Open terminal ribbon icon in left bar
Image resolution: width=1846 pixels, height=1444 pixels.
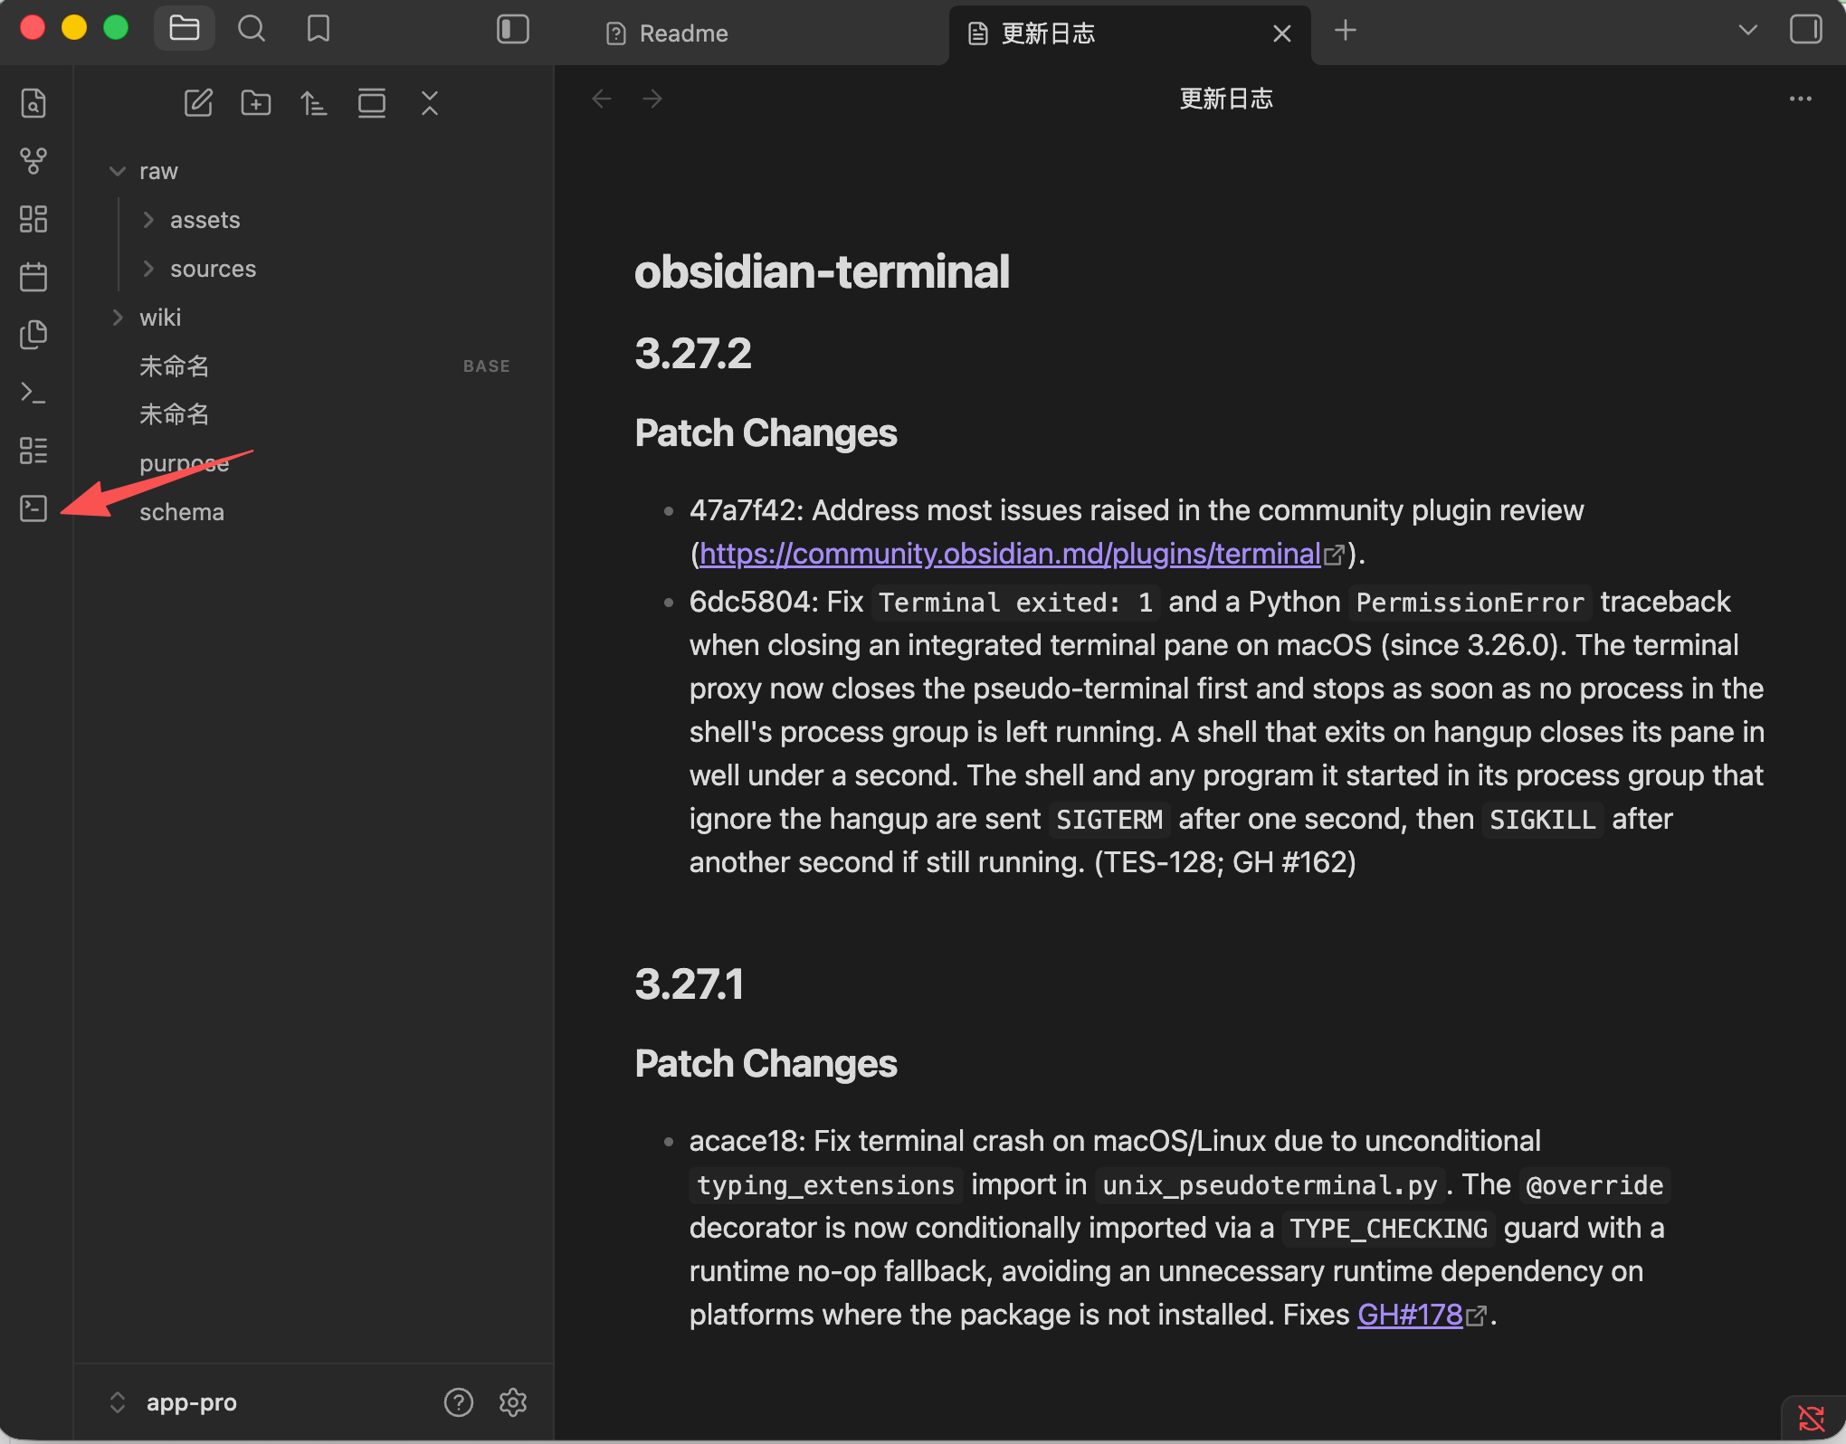33,508
